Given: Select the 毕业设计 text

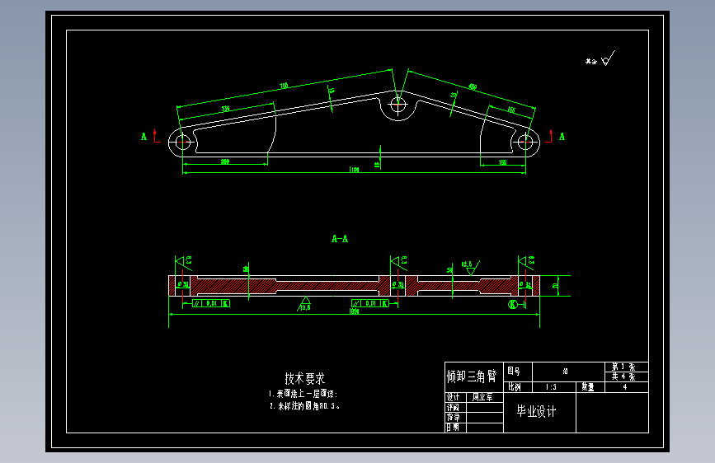Looking at the screenshot, I should coord(536,411).
